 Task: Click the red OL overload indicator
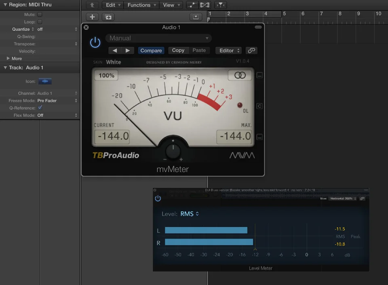tap(240, 105)
